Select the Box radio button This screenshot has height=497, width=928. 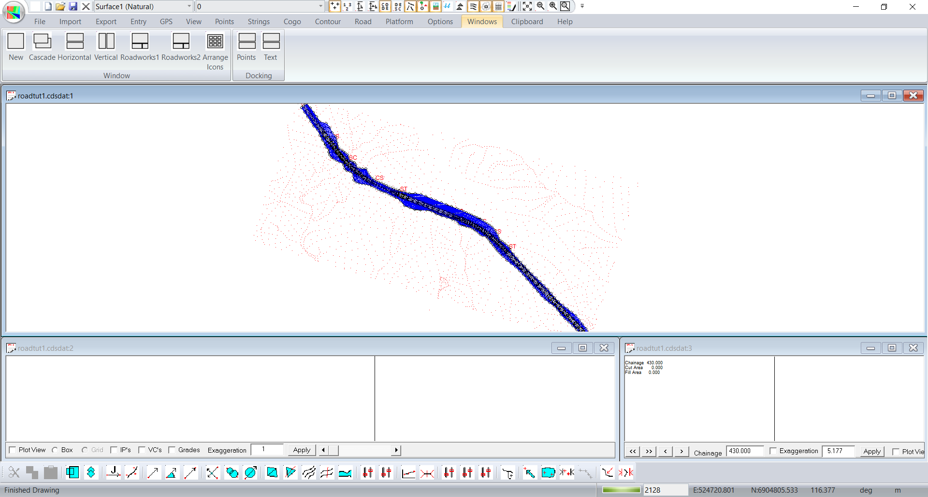click(55, 450)
